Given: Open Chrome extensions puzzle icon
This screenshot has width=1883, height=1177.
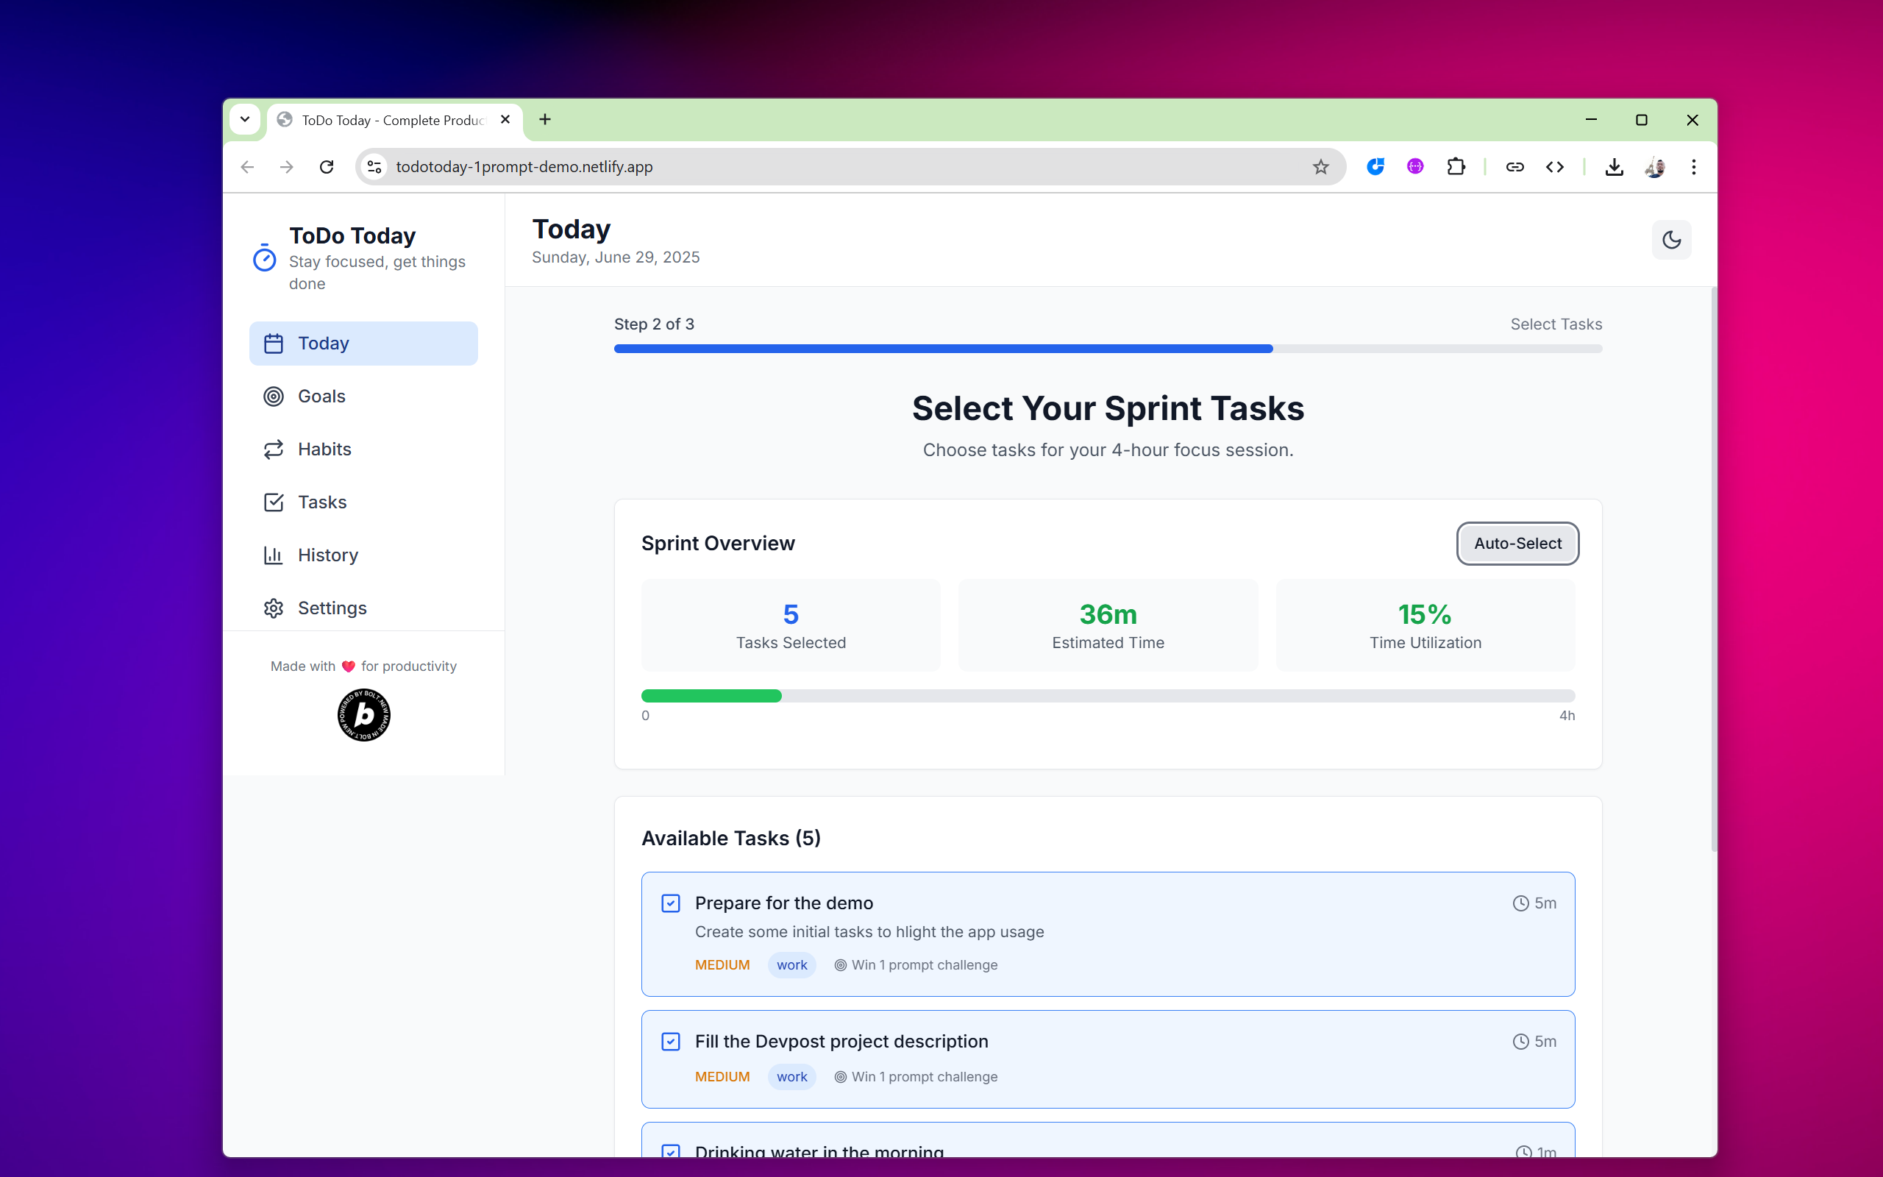Looking at the screenshot, I should (1455, 166).
